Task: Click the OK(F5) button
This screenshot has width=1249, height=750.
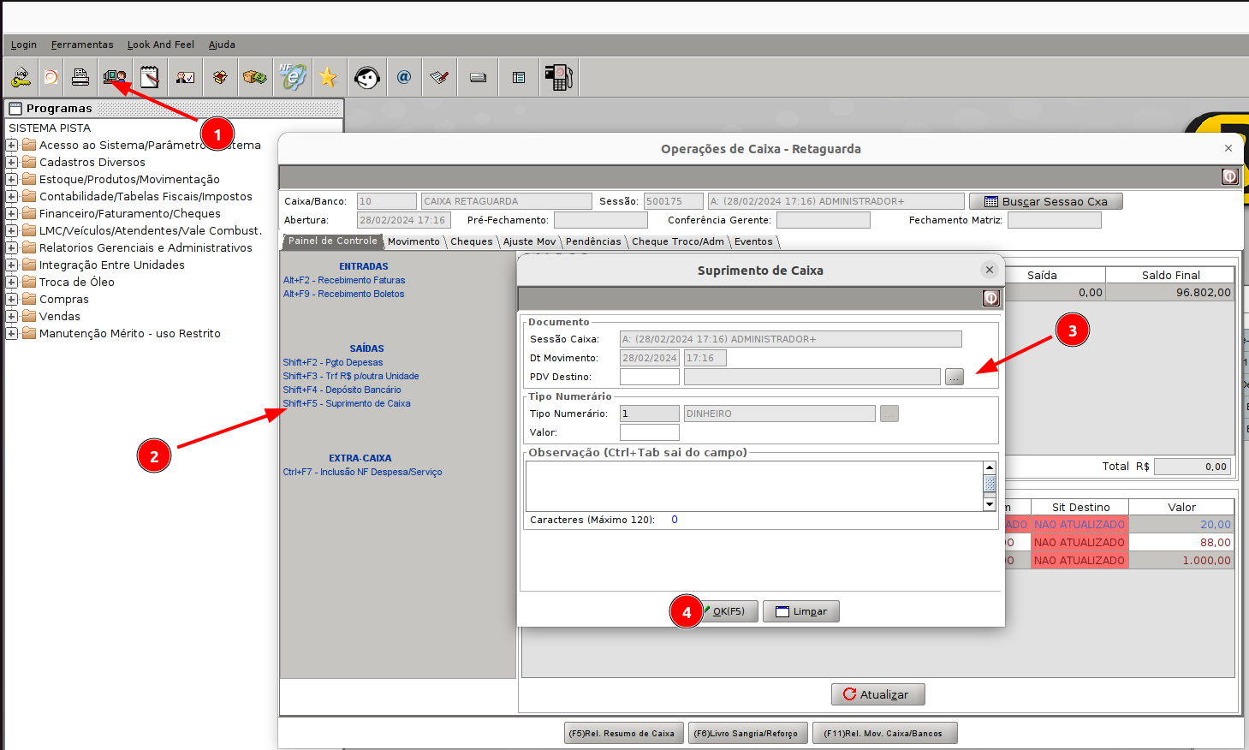Action: 728,611
